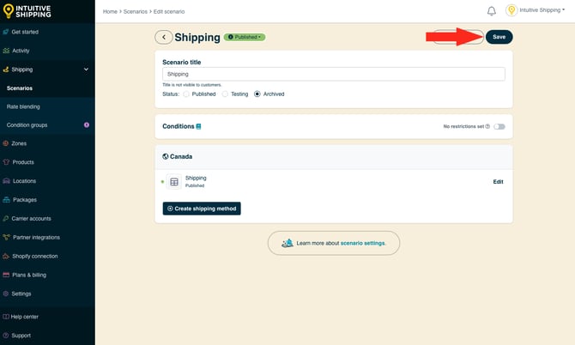This screenshot has height=345, width=575.
Task: Click the Help center book icon
Action: pyautogui.click(x=6, y=317)
